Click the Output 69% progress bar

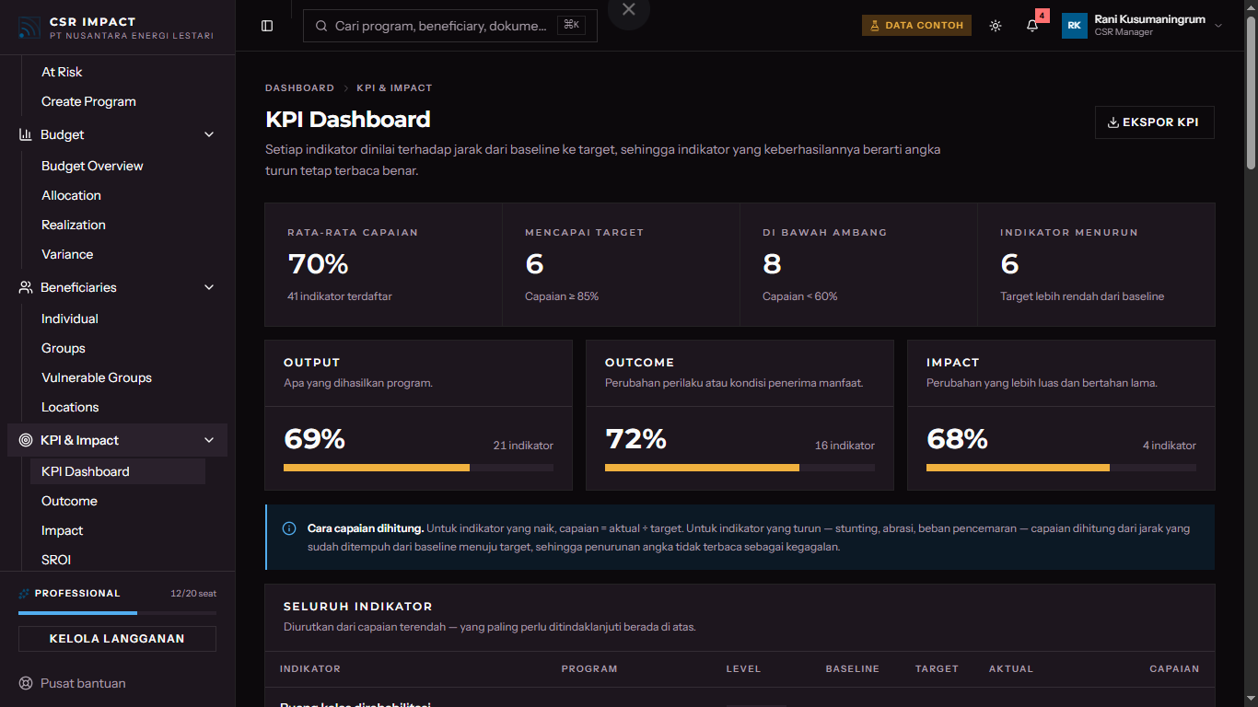point(418,468)
